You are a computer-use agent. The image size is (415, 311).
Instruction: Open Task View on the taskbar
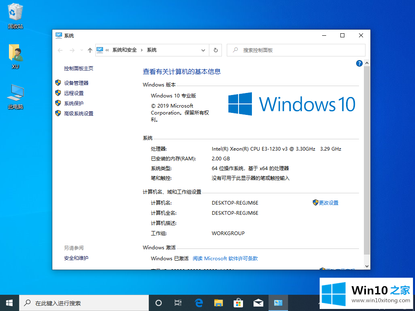[x=178, y=303]
